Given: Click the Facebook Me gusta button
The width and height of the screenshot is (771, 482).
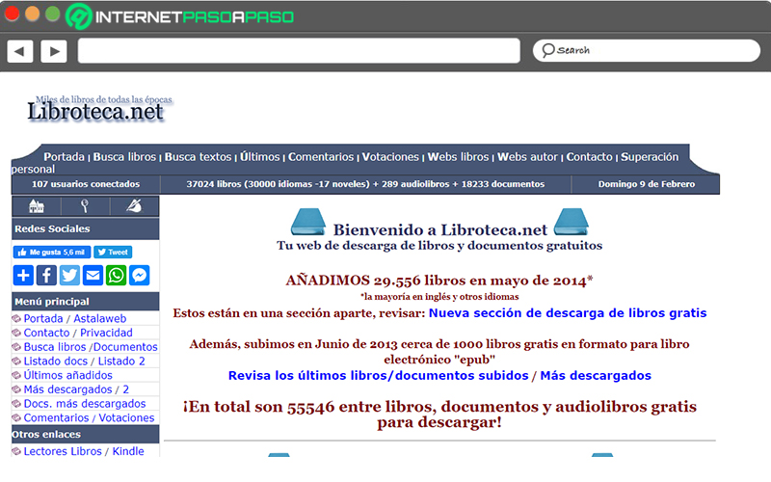Looking at the screenshot, I should tap(52, 253).
